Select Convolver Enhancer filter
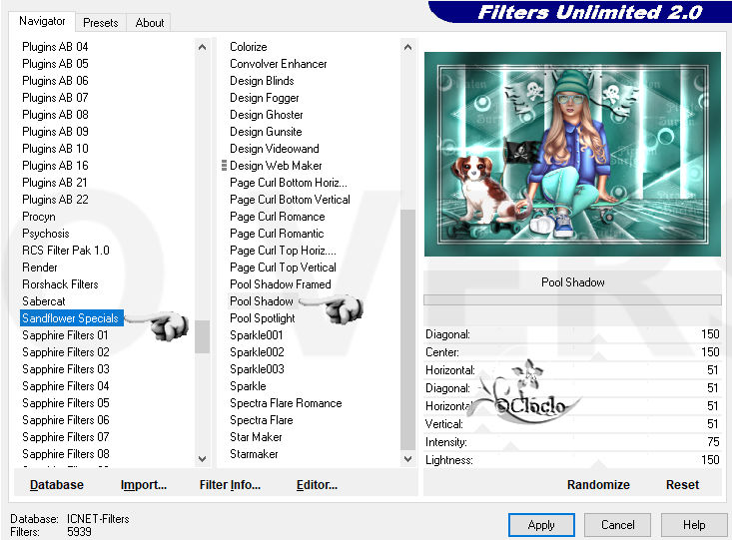Viewport: 732px width, 540px height. (279, 64)
